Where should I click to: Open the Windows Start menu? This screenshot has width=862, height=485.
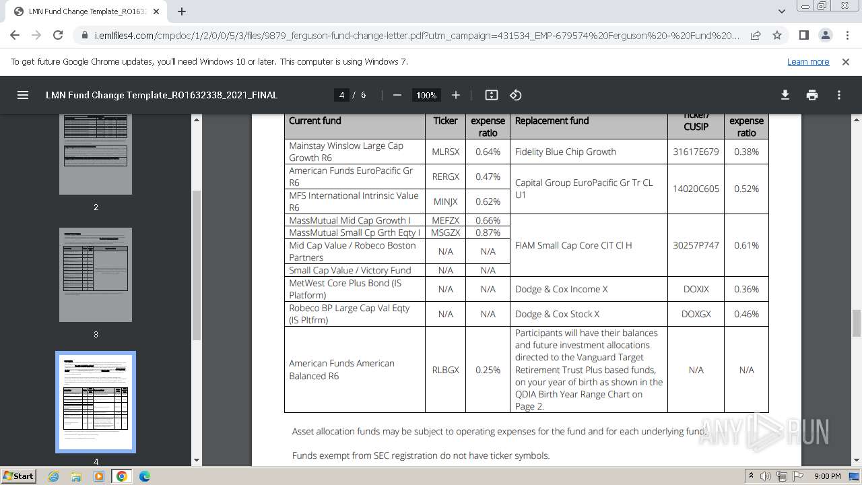pyautogui.click(x=18, y=476)
